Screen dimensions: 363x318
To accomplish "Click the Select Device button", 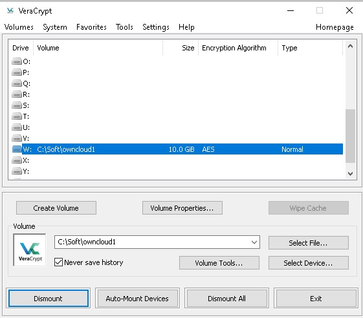I will click(309, 262).
